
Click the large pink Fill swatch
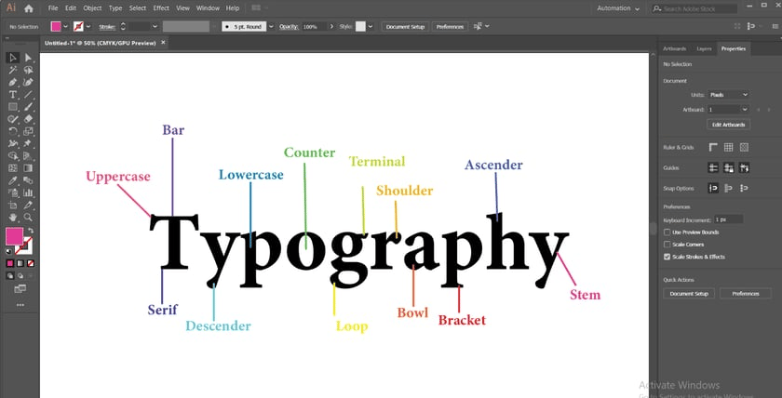point(14,236)
